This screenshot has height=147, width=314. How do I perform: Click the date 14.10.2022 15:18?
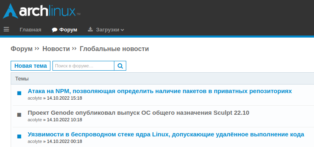tap(64, 98)
